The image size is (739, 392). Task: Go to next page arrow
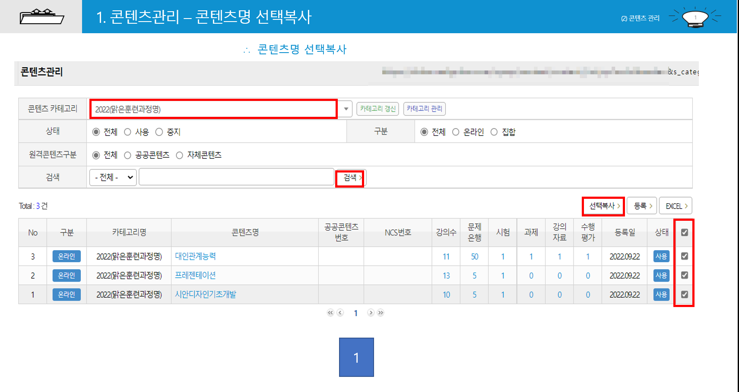pyautogui.click(x=371, y=313)
